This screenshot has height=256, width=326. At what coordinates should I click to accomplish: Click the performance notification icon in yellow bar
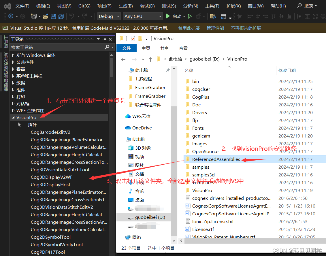5,28
